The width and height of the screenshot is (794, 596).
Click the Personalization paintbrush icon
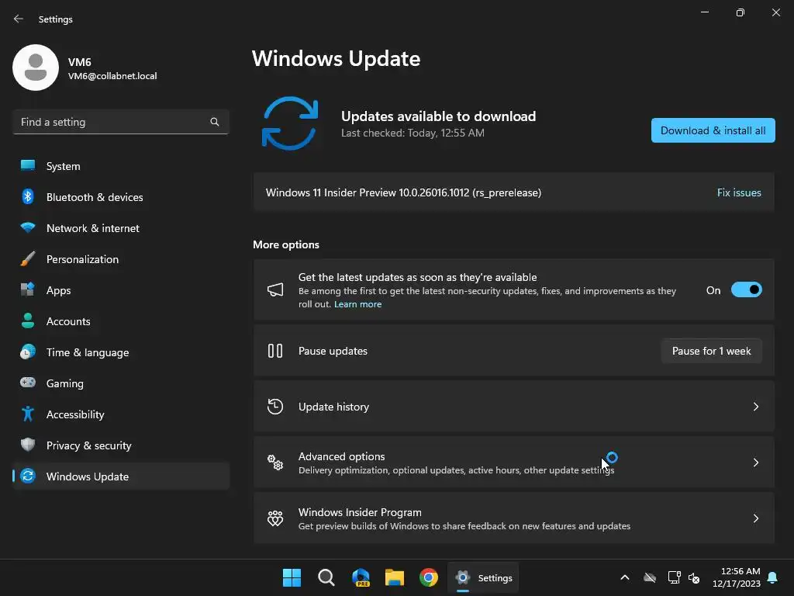click(x=28, y=259)
